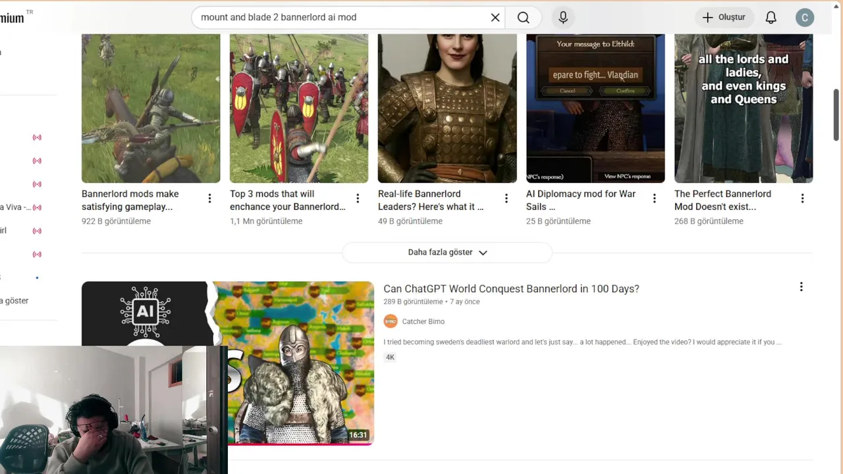Open options menu for The Perfect Bannerlord Mod short
Screen dimensions: 843x474
tap(802, 198)
